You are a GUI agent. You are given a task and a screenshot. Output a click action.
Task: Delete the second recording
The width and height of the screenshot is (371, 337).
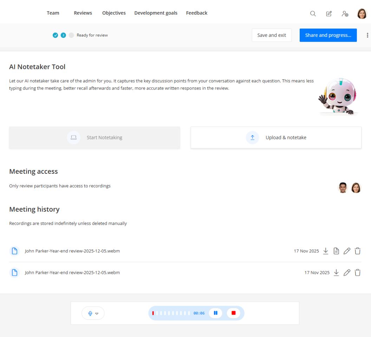point(358,273)
